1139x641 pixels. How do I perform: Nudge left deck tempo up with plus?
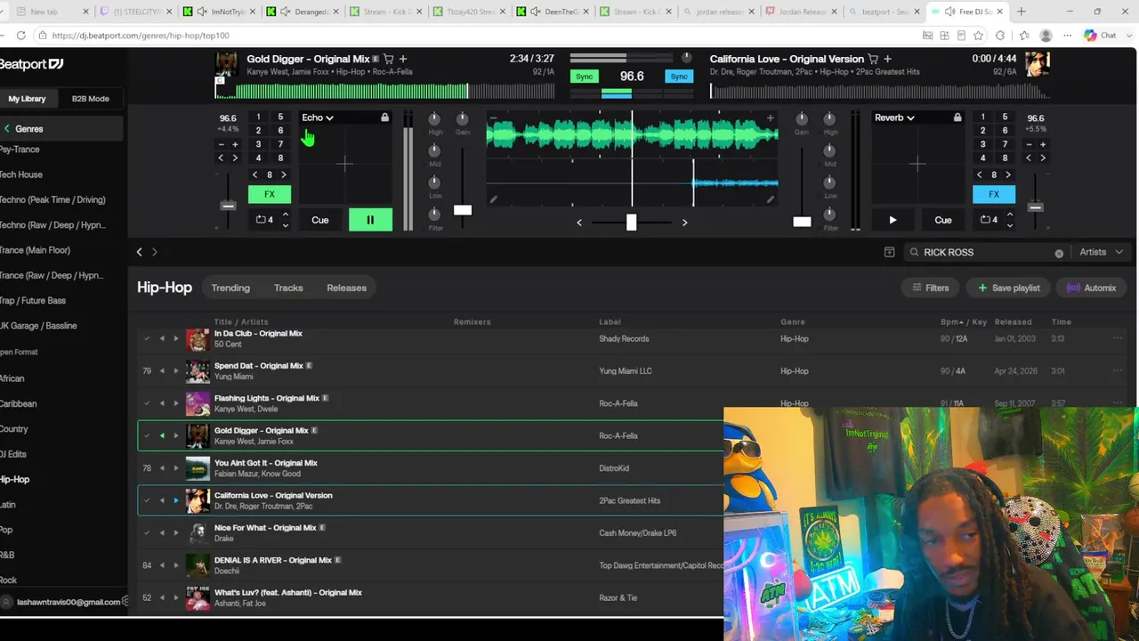[x=235, y=144]
